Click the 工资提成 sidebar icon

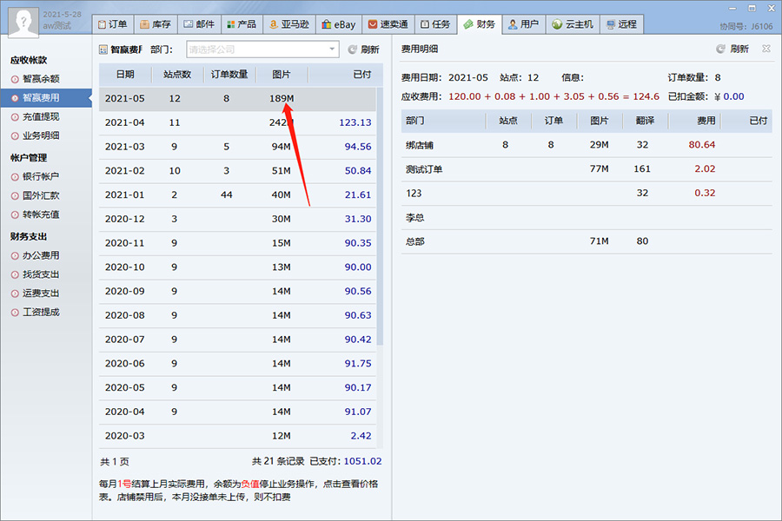pos(15,312)
